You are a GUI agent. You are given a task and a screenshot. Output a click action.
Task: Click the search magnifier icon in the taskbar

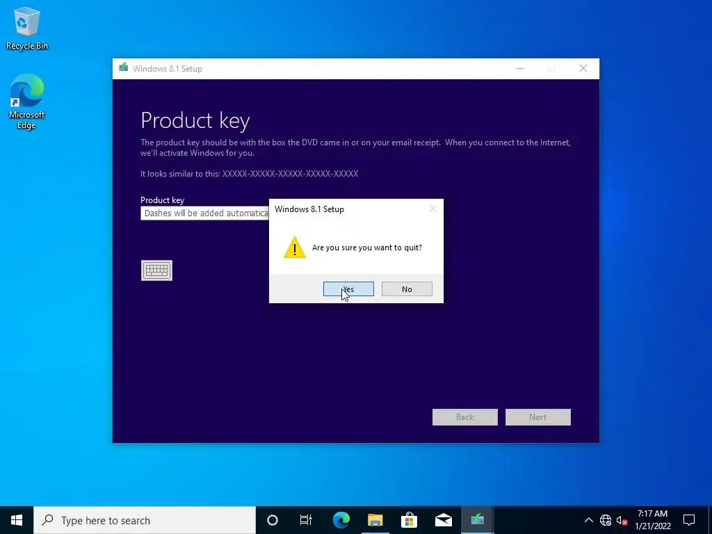pyautogui.click(x=47, y=520)
